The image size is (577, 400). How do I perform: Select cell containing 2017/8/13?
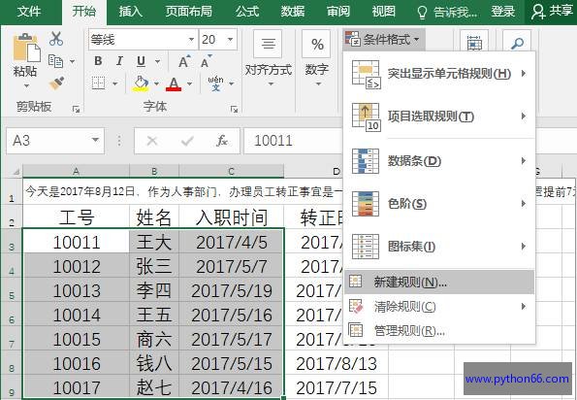(337, 364)
